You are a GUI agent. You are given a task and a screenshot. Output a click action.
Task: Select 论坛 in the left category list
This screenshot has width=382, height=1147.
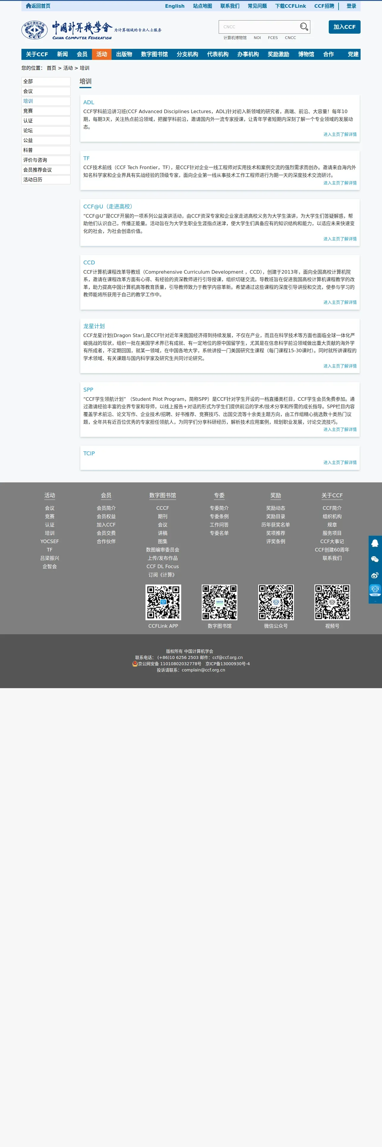pyautogui.click(x=46, y=130)
